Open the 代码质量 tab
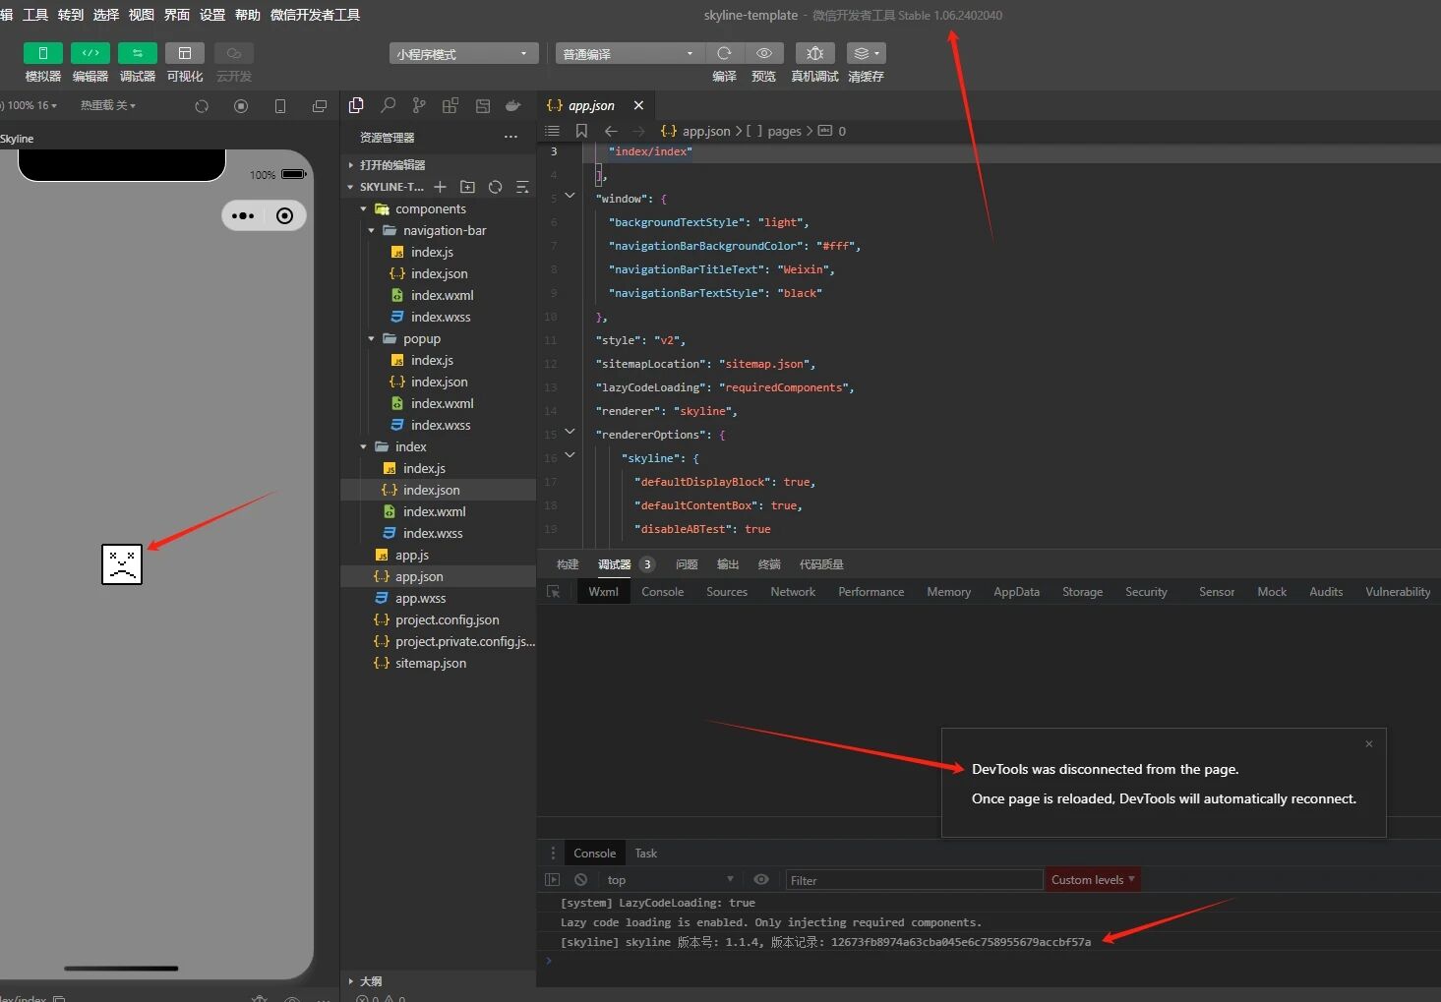This screenshot has width=1441, height=1002. pyautogui.click(x=821, y=564)
